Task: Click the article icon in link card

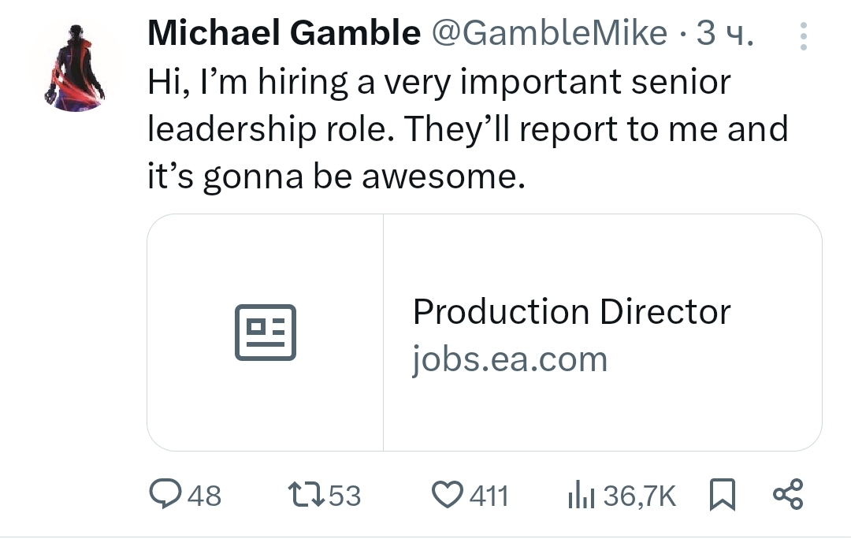Action: click(x=266, y=333)
